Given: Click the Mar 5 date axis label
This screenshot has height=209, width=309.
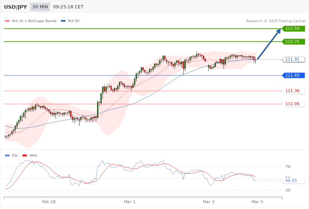Looking at the screenshot, I should pos(257,202).
